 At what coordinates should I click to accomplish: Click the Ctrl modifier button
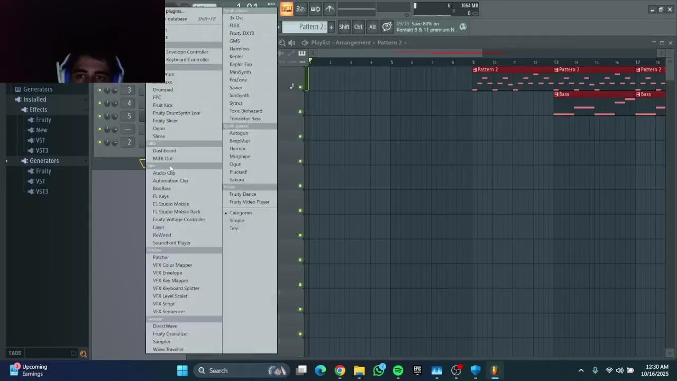[358, 27]
